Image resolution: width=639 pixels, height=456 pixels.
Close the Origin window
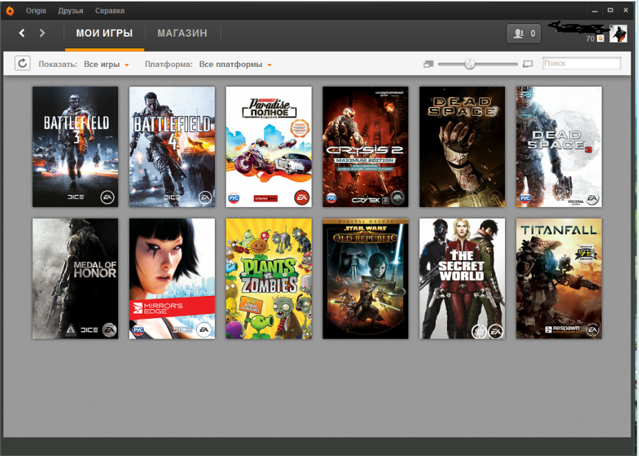pyautogui.click(x=626, y=10)
